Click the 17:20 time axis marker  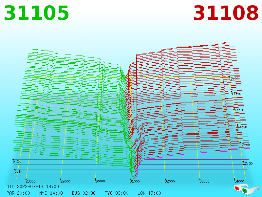(x=239, y=110)
